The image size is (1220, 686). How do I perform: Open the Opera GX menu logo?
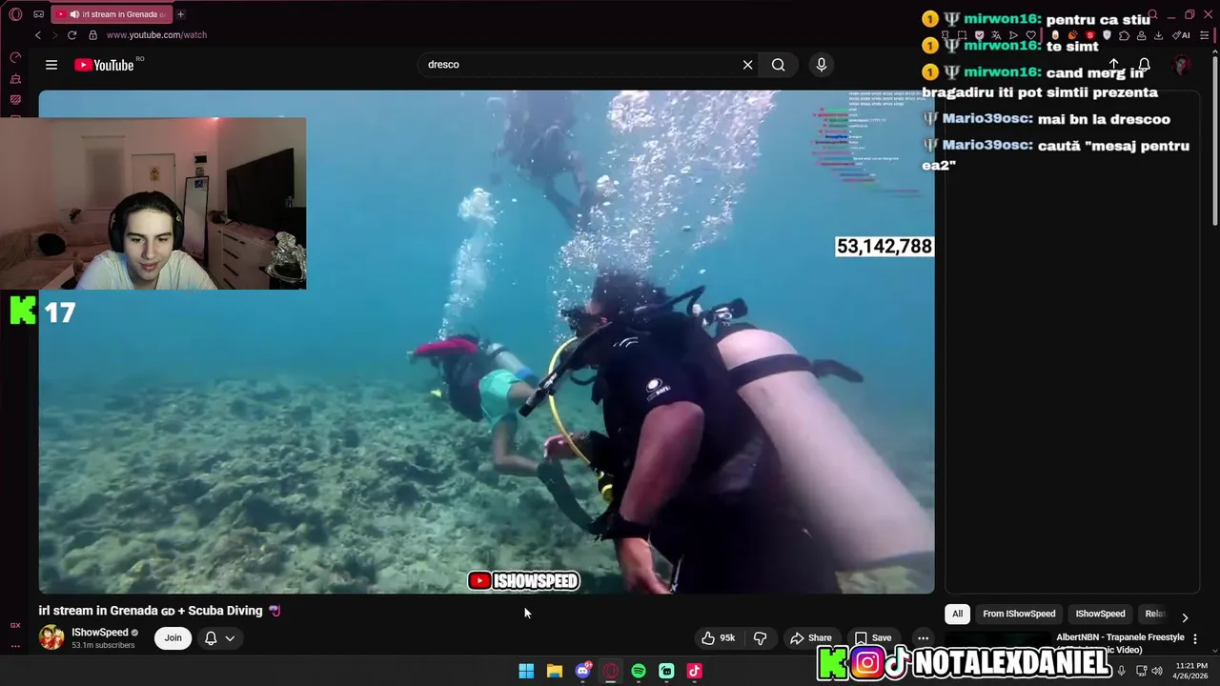15,14
